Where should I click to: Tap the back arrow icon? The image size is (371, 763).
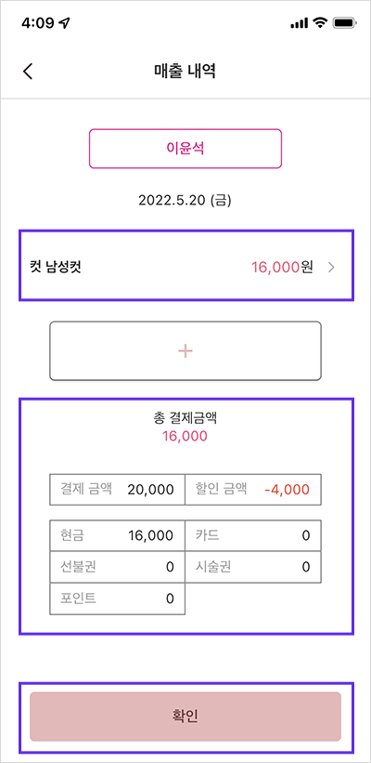click(x=28, y=71)
